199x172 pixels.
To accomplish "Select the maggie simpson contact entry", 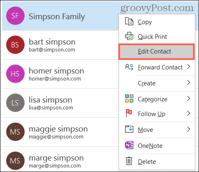I will coord(60,132).
